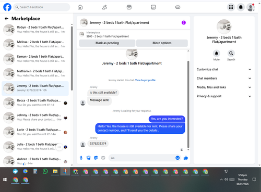Open the notifications bell in header

point(241,7)
